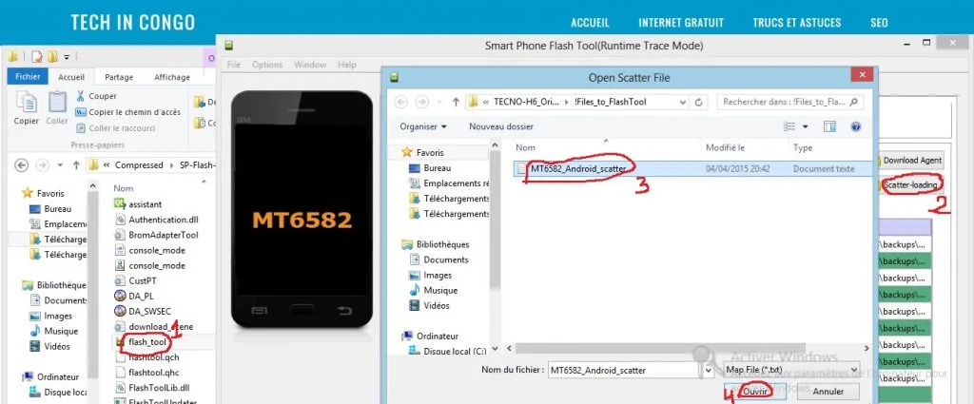This screenshot has height=404, width=974.
Task: Open File menu in Flash Tool
Action: [x=234, y=65]
